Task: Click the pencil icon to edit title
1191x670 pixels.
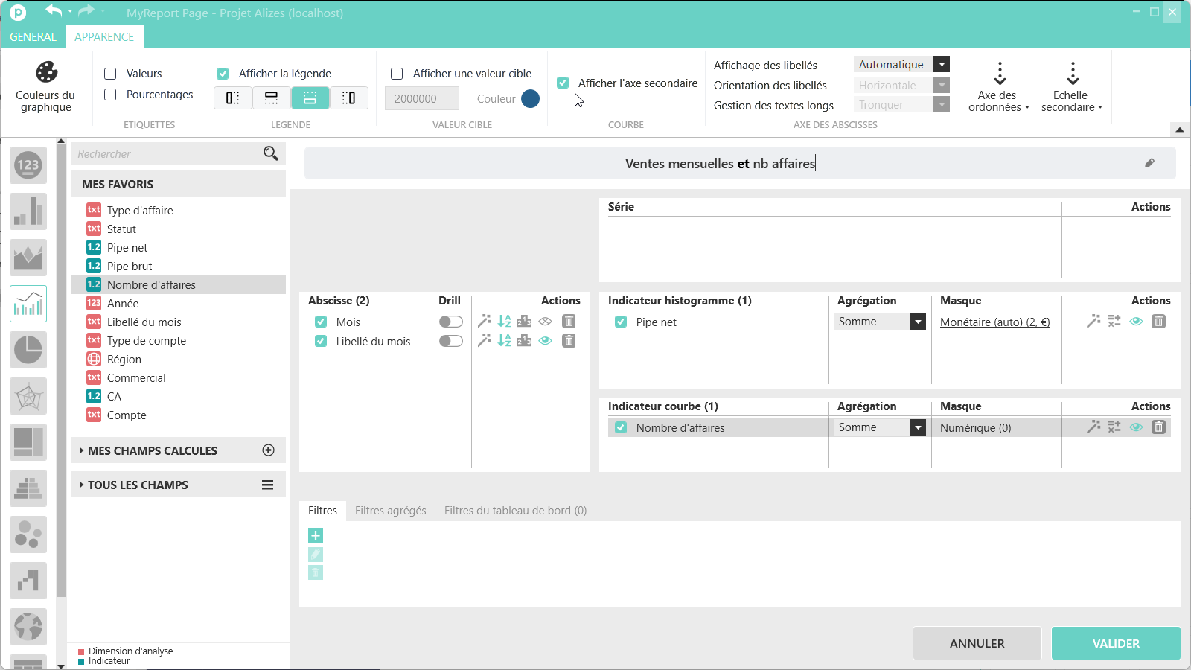Action: (1149, 163)
